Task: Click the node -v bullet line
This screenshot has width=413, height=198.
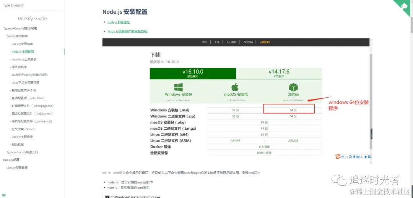Action: pyautogui.click(x=130, y=182)
